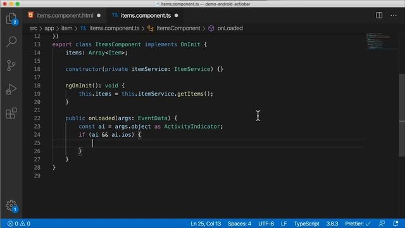Click ItemsComponent class name on line 13

118,44
